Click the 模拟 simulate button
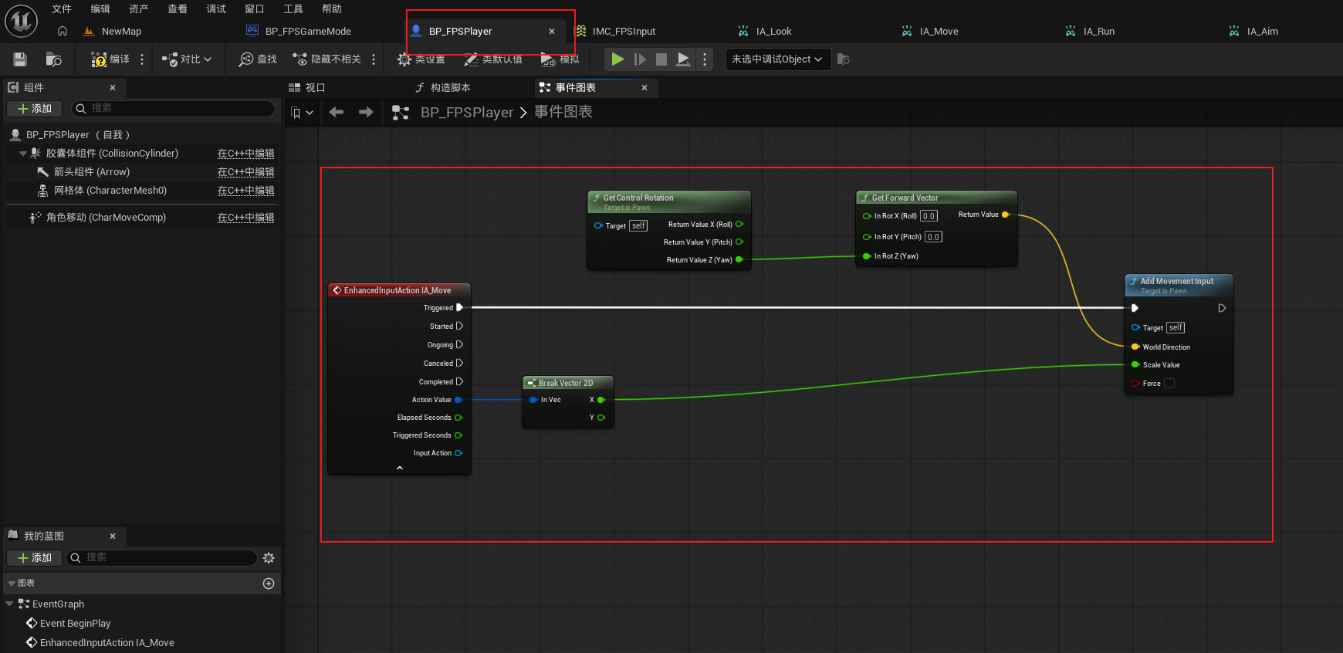Screen dimensions: 1343x653 [560, 59]
